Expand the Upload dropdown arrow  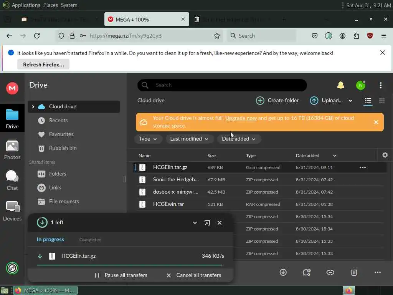(x=350, y=101)
